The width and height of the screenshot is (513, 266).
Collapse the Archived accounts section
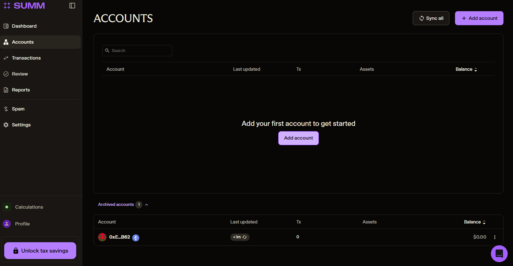pos(147,204)
